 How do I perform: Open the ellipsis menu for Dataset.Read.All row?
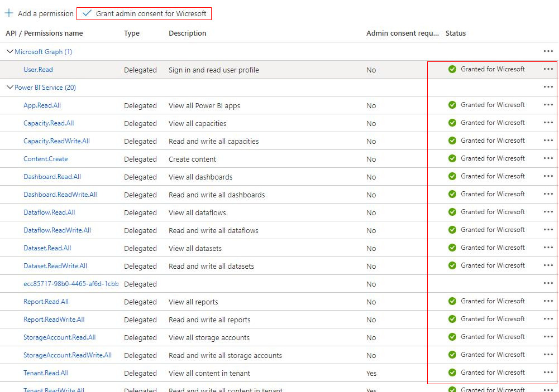click(548, 248)
